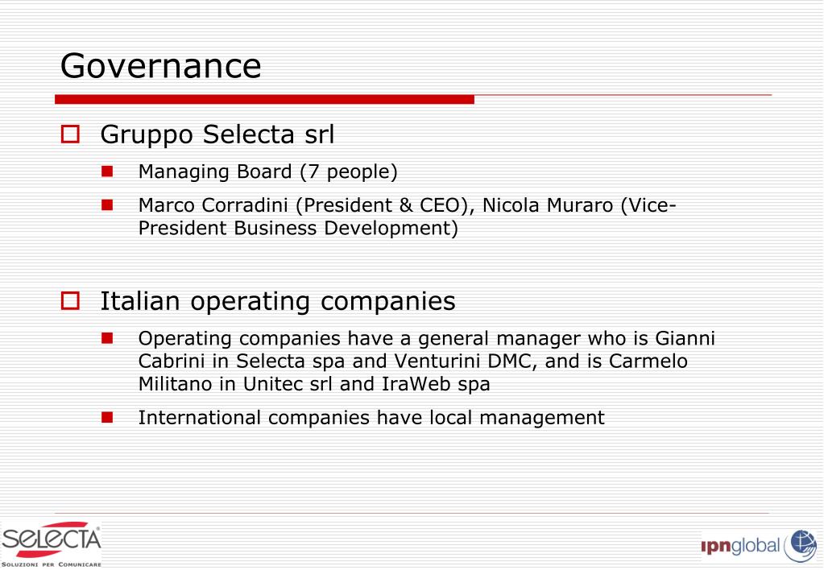The width and height of the screenshot is (824, 570).
Task: Click hollow square bullet beside Italian operating companies
Action: tap(70, 301)
